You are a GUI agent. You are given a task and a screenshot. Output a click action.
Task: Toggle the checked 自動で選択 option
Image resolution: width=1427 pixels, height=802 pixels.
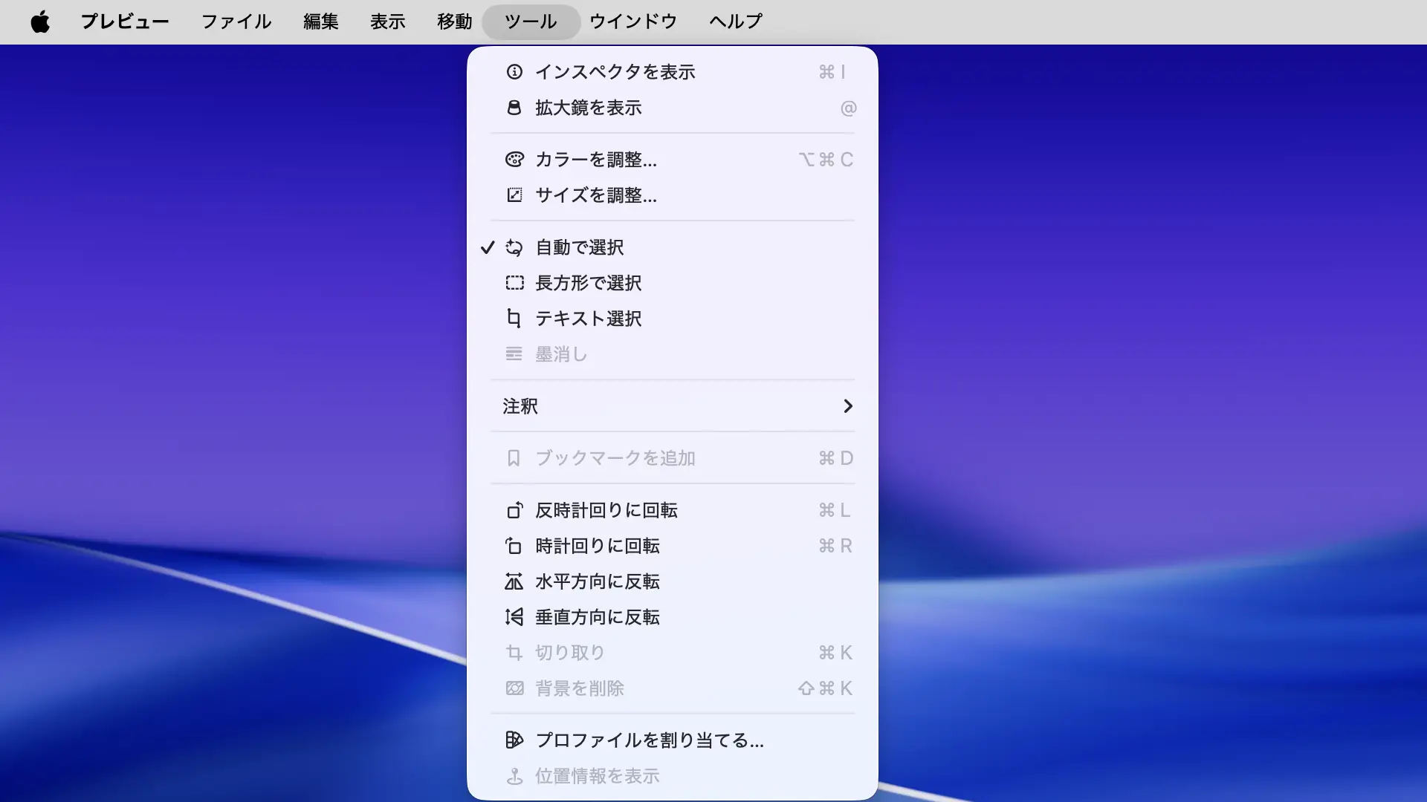580,247
